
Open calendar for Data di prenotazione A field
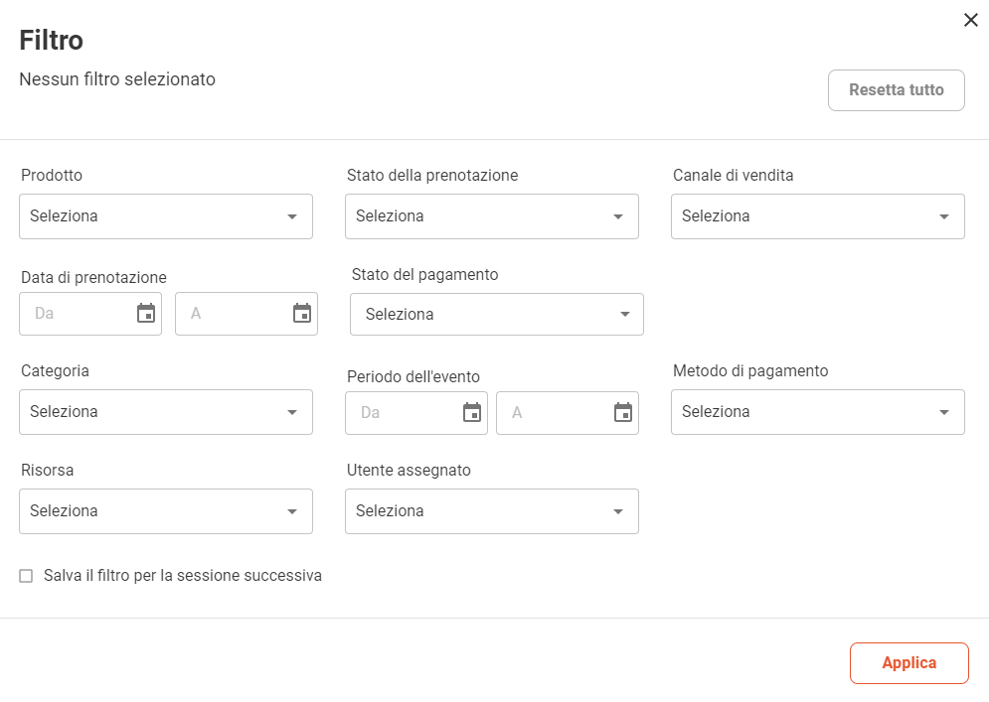click(302, 313)
